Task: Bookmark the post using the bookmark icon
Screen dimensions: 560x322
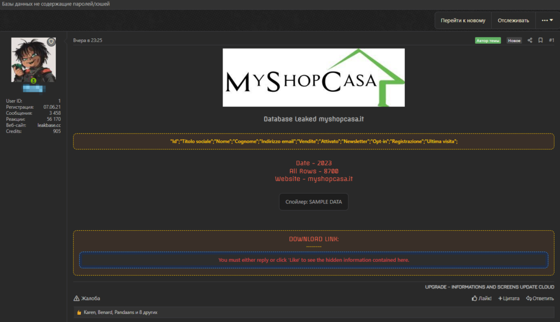Action: click(540, 40)
